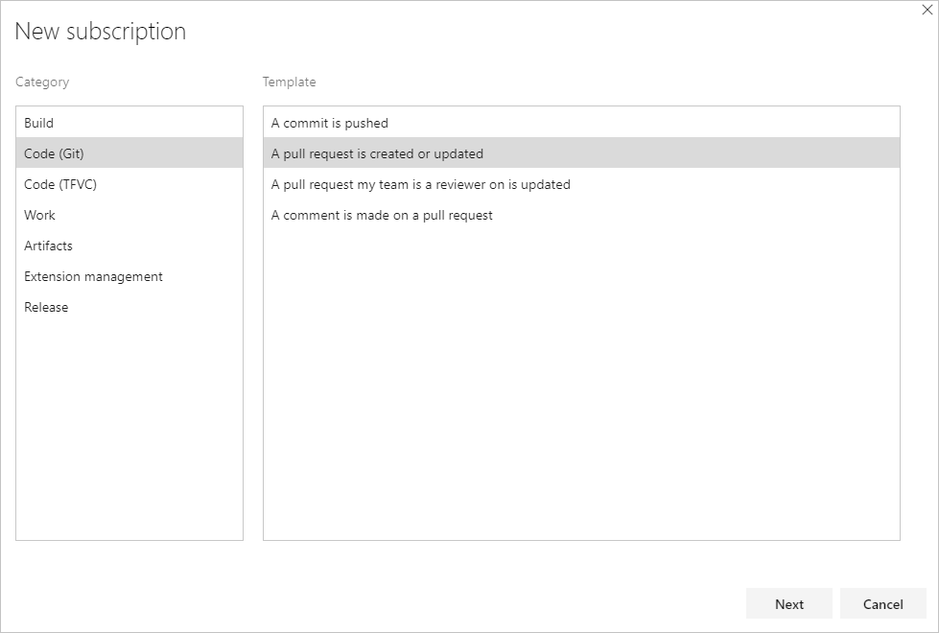Viewport: 939px width, 633px height.
Task: Close the dialog with the X icon
Action: (x=927, y=10)
